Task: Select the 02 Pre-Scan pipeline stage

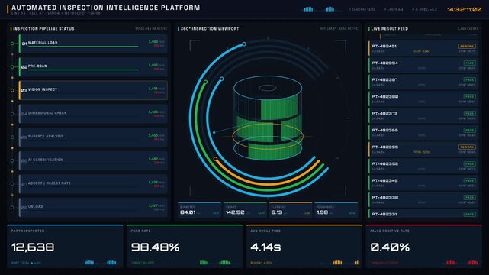Action: 93,66
